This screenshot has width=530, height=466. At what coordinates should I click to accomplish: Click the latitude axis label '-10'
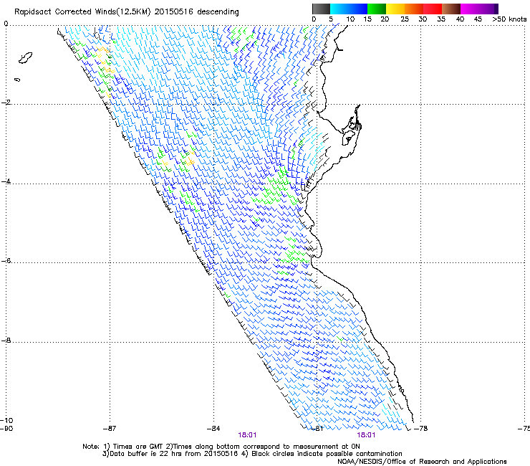coord(6,421)
